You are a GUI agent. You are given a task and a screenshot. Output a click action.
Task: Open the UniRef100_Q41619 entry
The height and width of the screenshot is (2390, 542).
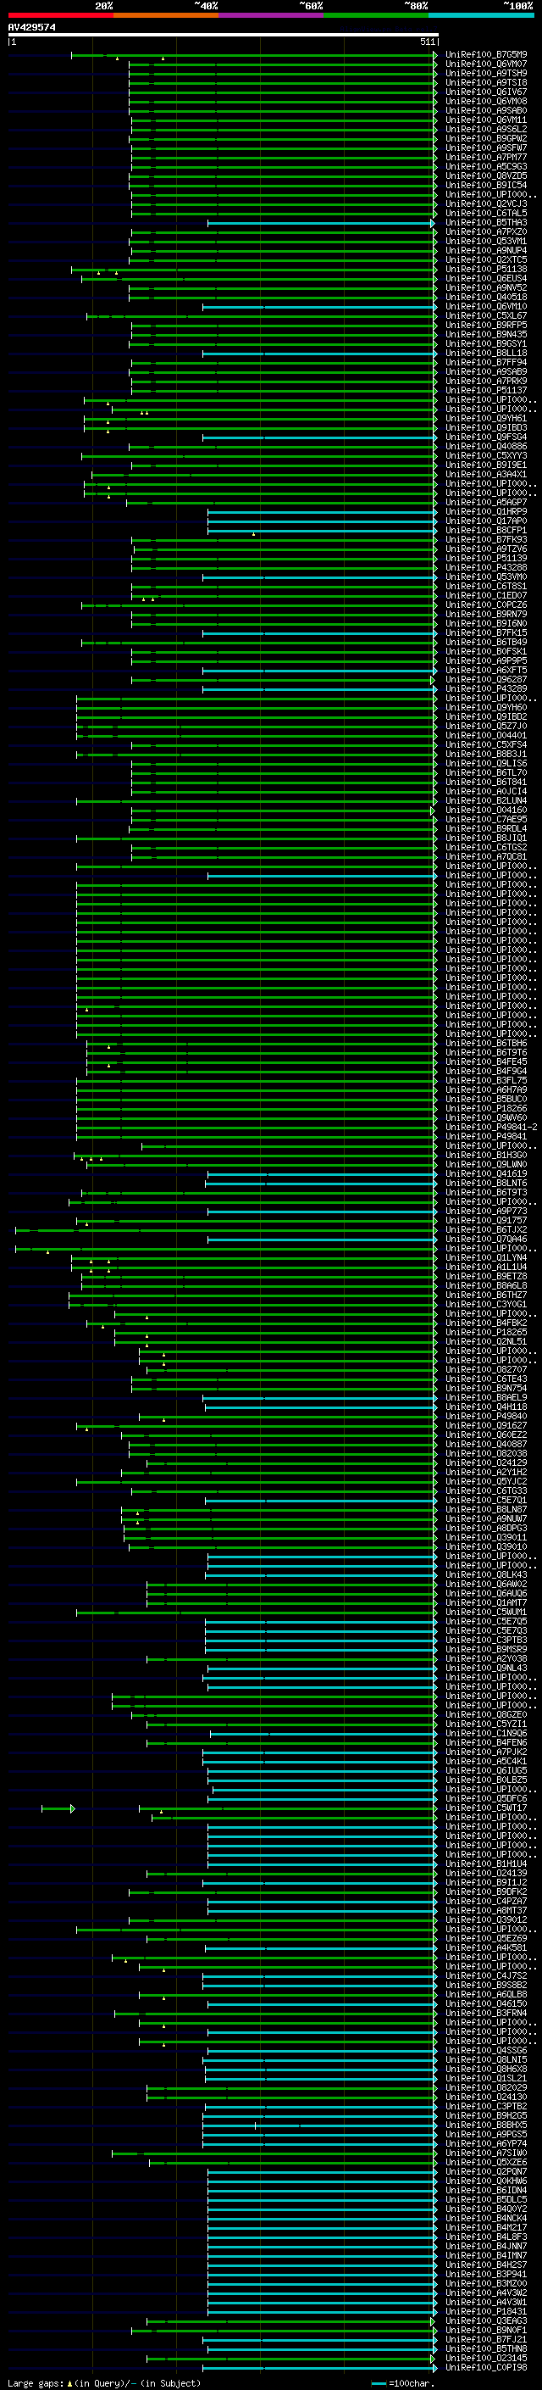486,1173
